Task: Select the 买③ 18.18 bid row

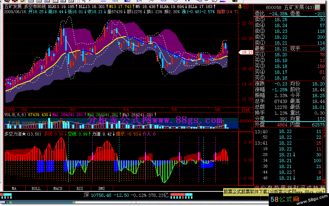Action: (x=290, y=66)
